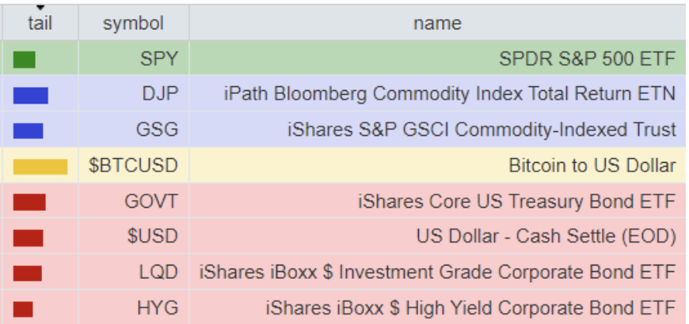
Task: Click the tail column header
Action: click(x=40, y=24)
